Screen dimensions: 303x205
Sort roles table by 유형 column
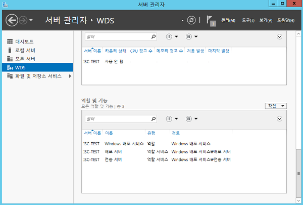point(151,133)
